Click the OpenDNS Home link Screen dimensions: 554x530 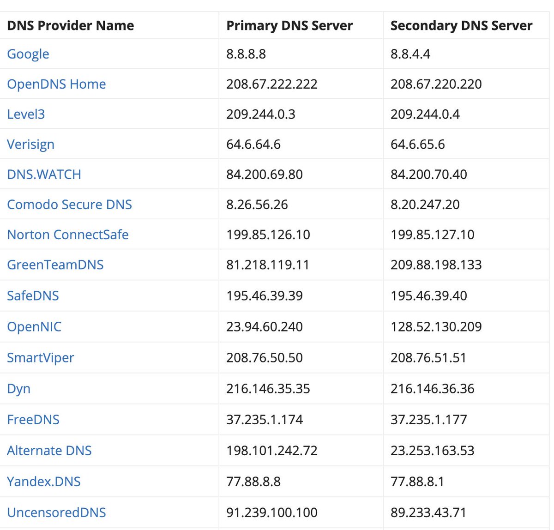pyautogui.click(x=56, y=84)
